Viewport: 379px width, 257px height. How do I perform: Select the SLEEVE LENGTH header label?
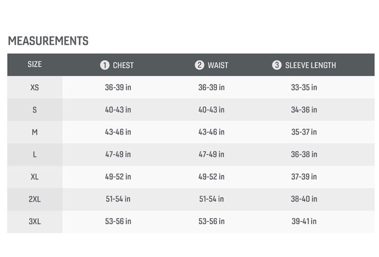point(311,65)
